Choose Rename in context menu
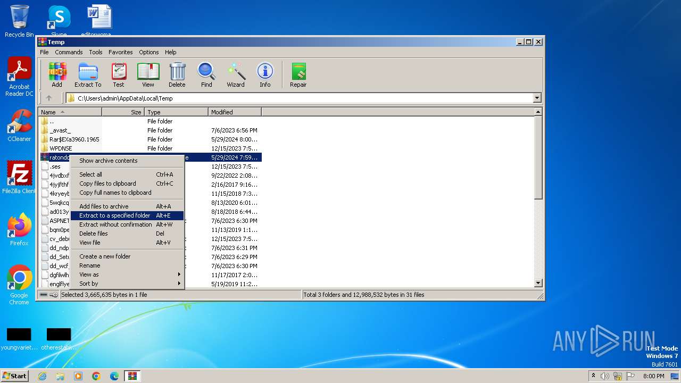 [127, 265]
